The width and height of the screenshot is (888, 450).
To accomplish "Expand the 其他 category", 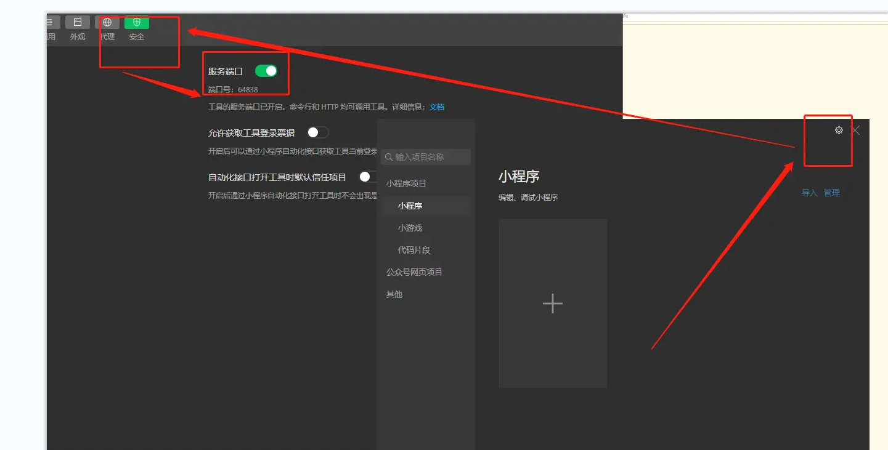I will [394, 294].
